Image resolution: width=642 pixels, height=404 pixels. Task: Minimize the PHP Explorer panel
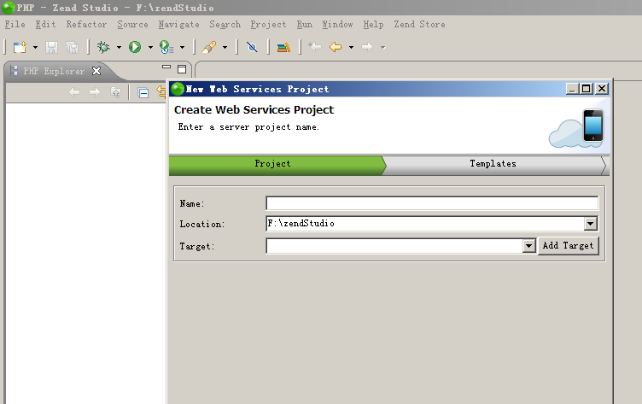(x=166, y=67)
